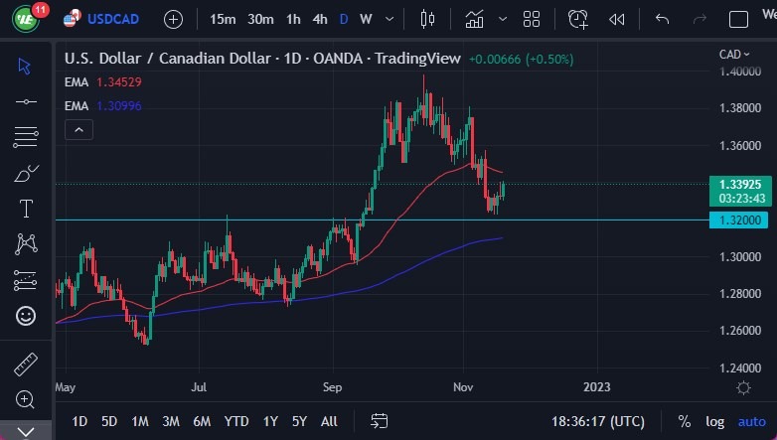Select the trend line drawing tool

click(x=26, y=101)
